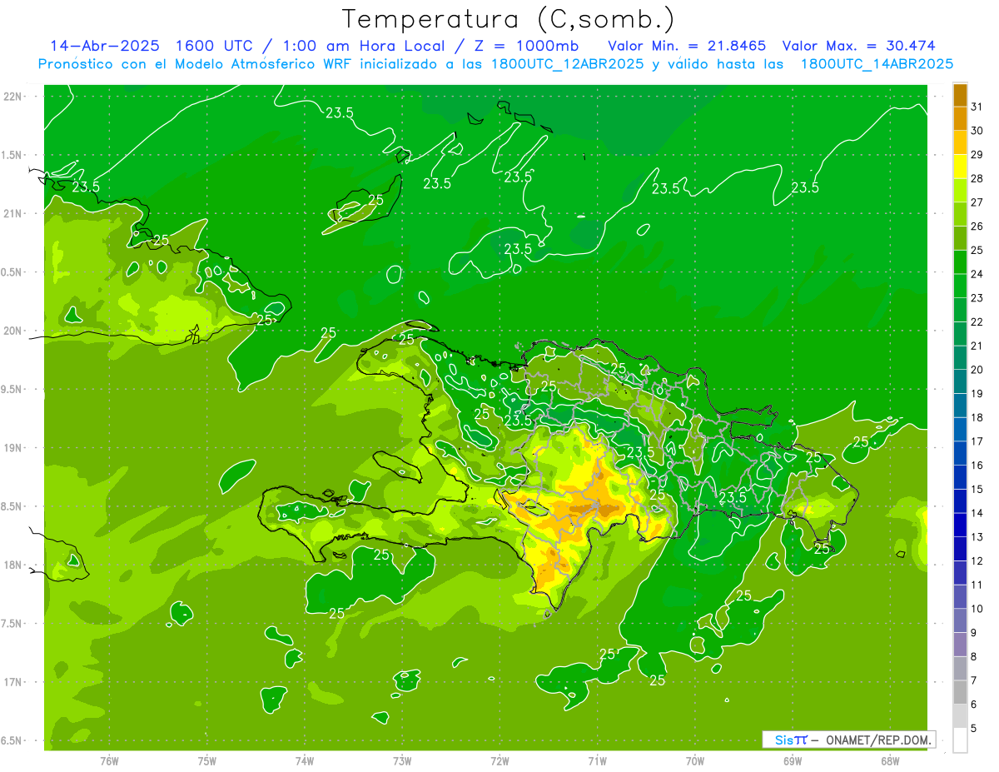Screen dimensions: 999x772
Task: Click the "15" value on color legend
Action: pyautogui.click(x=977, y=489)
